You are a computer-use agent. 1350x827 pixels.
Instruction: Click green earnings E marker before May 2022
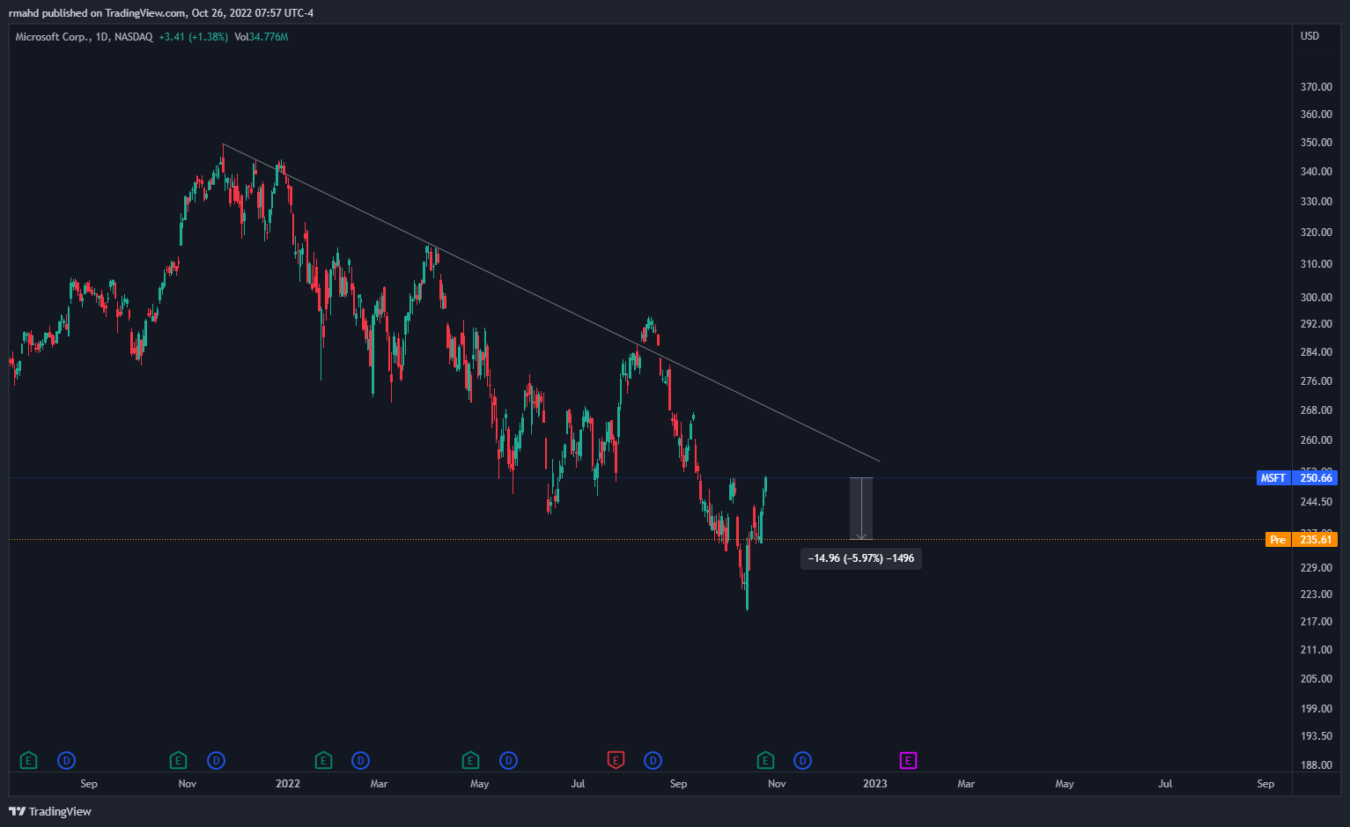click(x=470, y=759)
